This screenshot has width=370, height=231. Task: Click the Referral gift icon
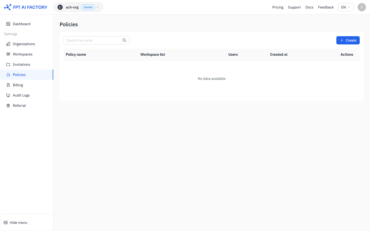[8, 105]
